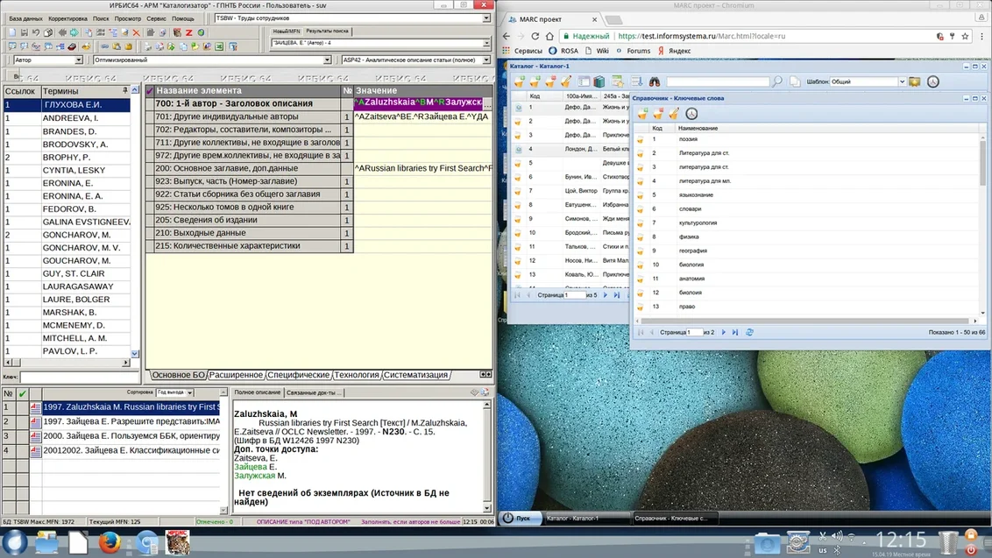992x558 pixels.
Task: Open the База данных menu
Action: (26, 18)
